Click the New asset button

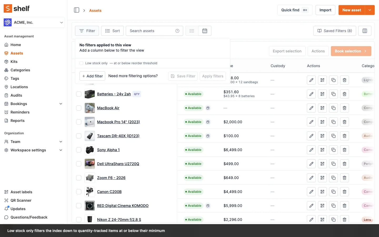[352, 10]
